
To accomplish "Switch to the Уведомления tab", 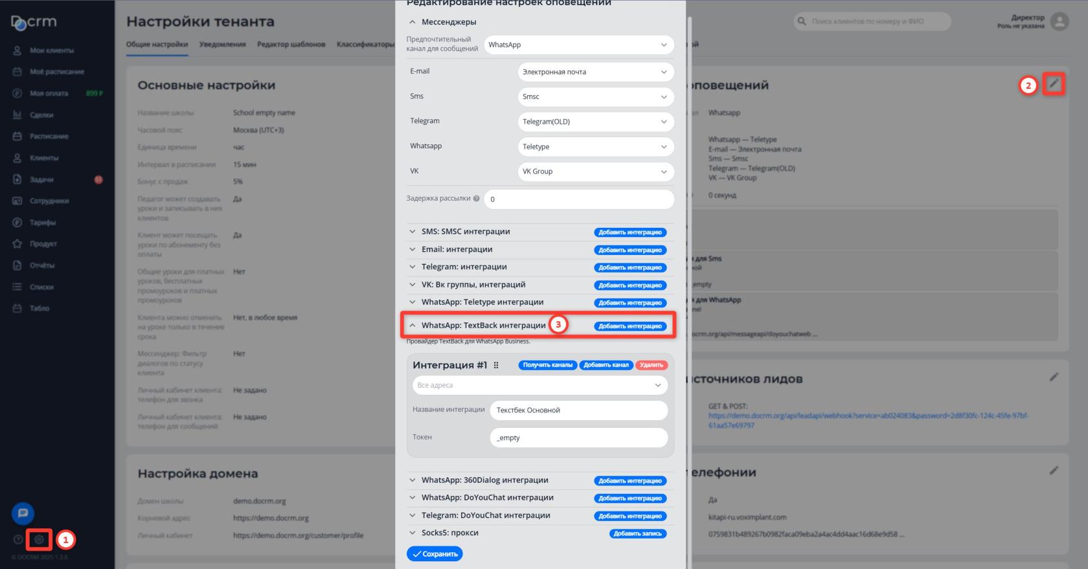I will point(222,45).
